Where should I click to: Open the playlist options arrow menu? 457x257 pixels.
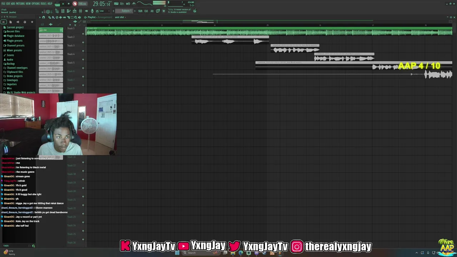click(x=40, y=17)
